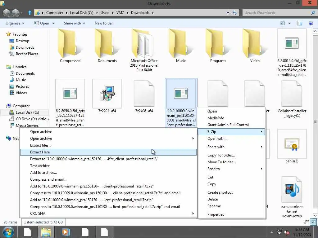Click the Windows Start orb
This screenshot has height=238, width=318.
tap(8, 232)
